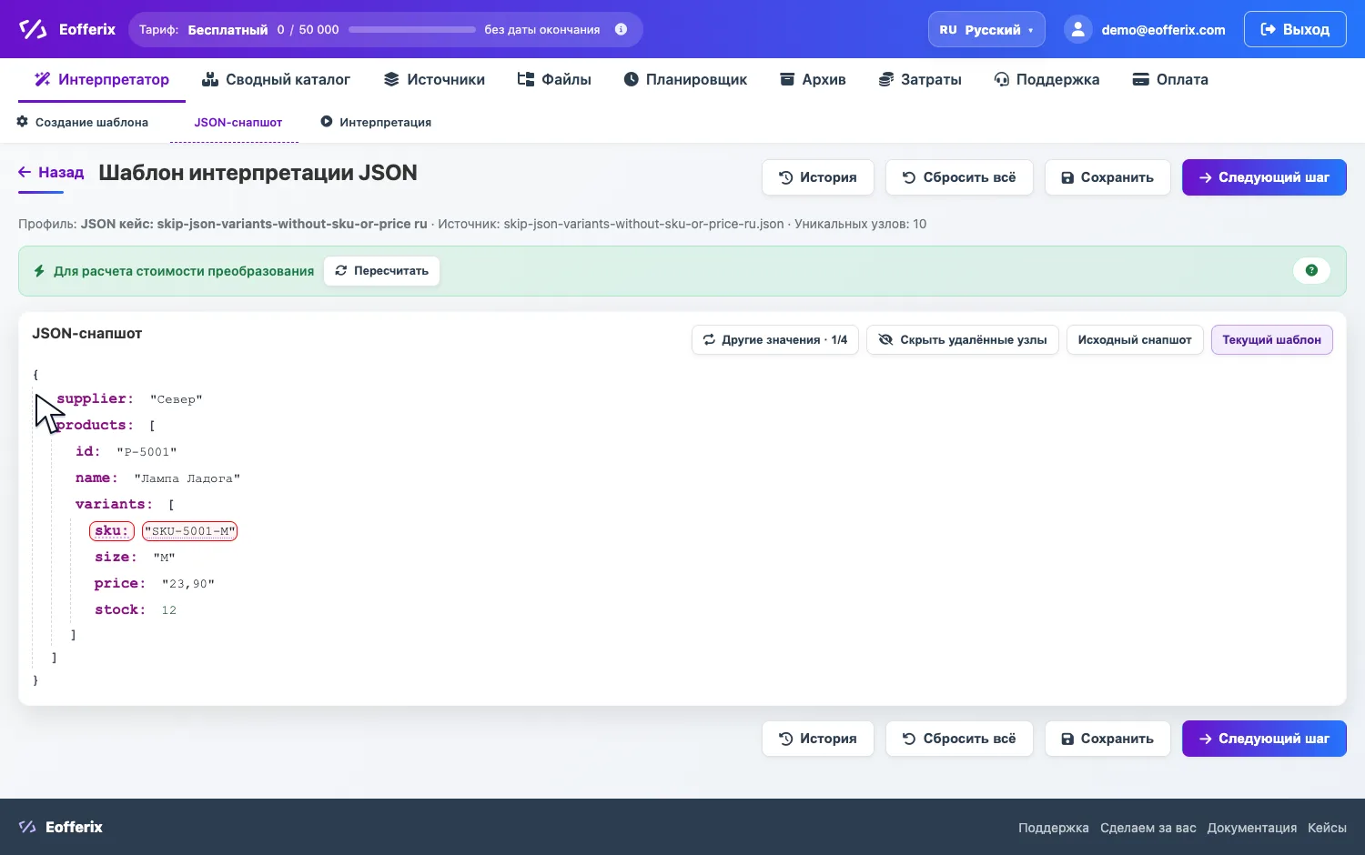
Task: Click the stock key in the JSON
Action: click(x=120, y=609)
